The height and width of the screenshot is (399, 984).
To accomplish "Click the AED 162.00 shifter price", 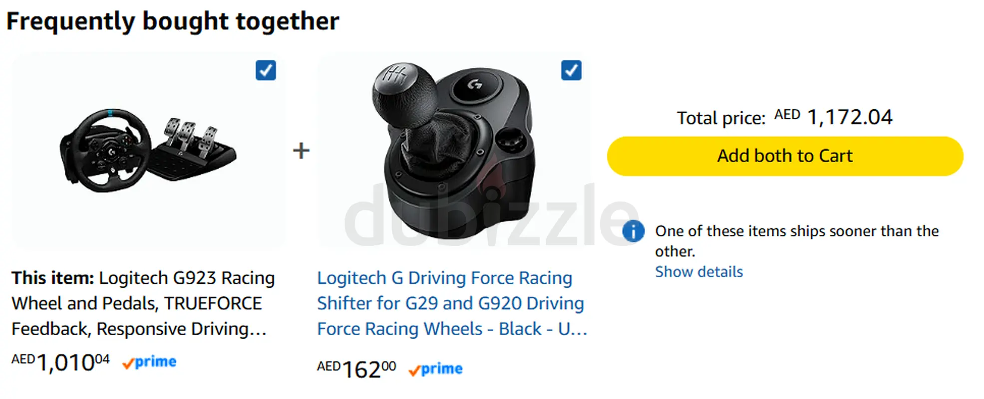I will [x=356, y=369].
